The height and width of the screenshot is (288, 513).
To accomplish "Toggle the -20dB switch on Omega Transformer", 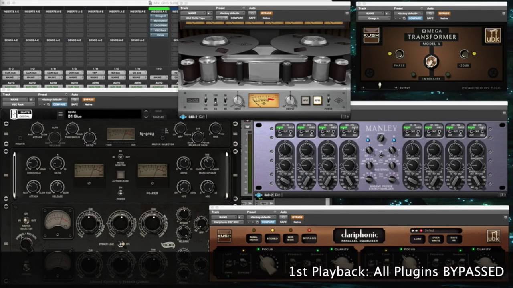I will click(x=464, y=54).
